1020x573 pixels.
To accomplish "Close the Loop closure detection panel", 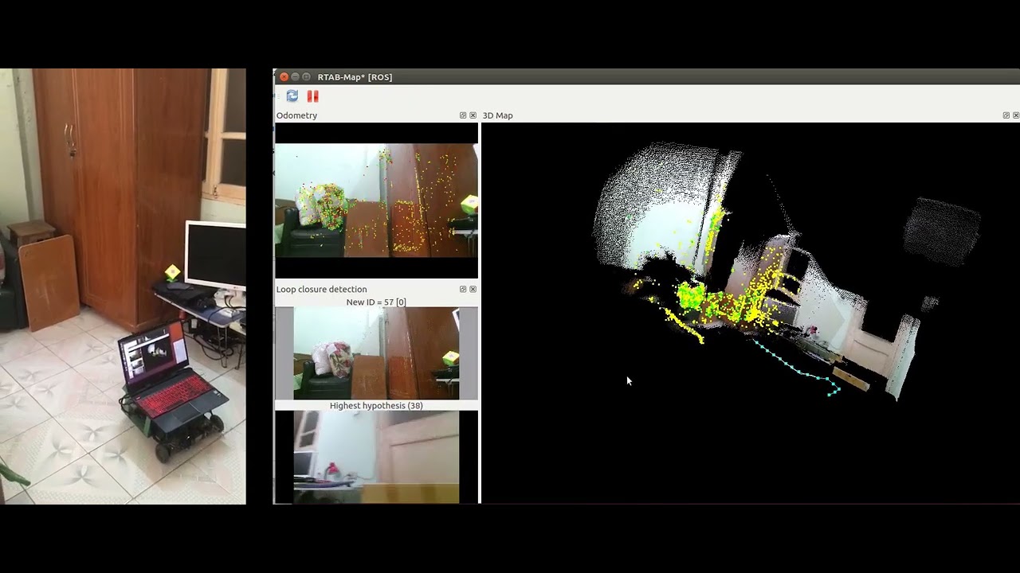I will point(473,289).
